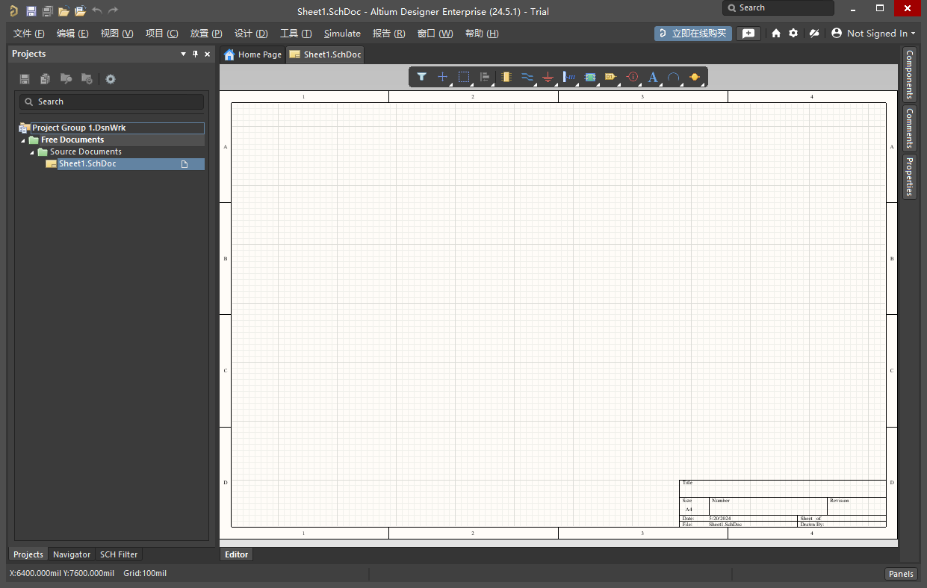Click Projects panel save icon
Screen dimensions: 927x588
pos(25,79)
